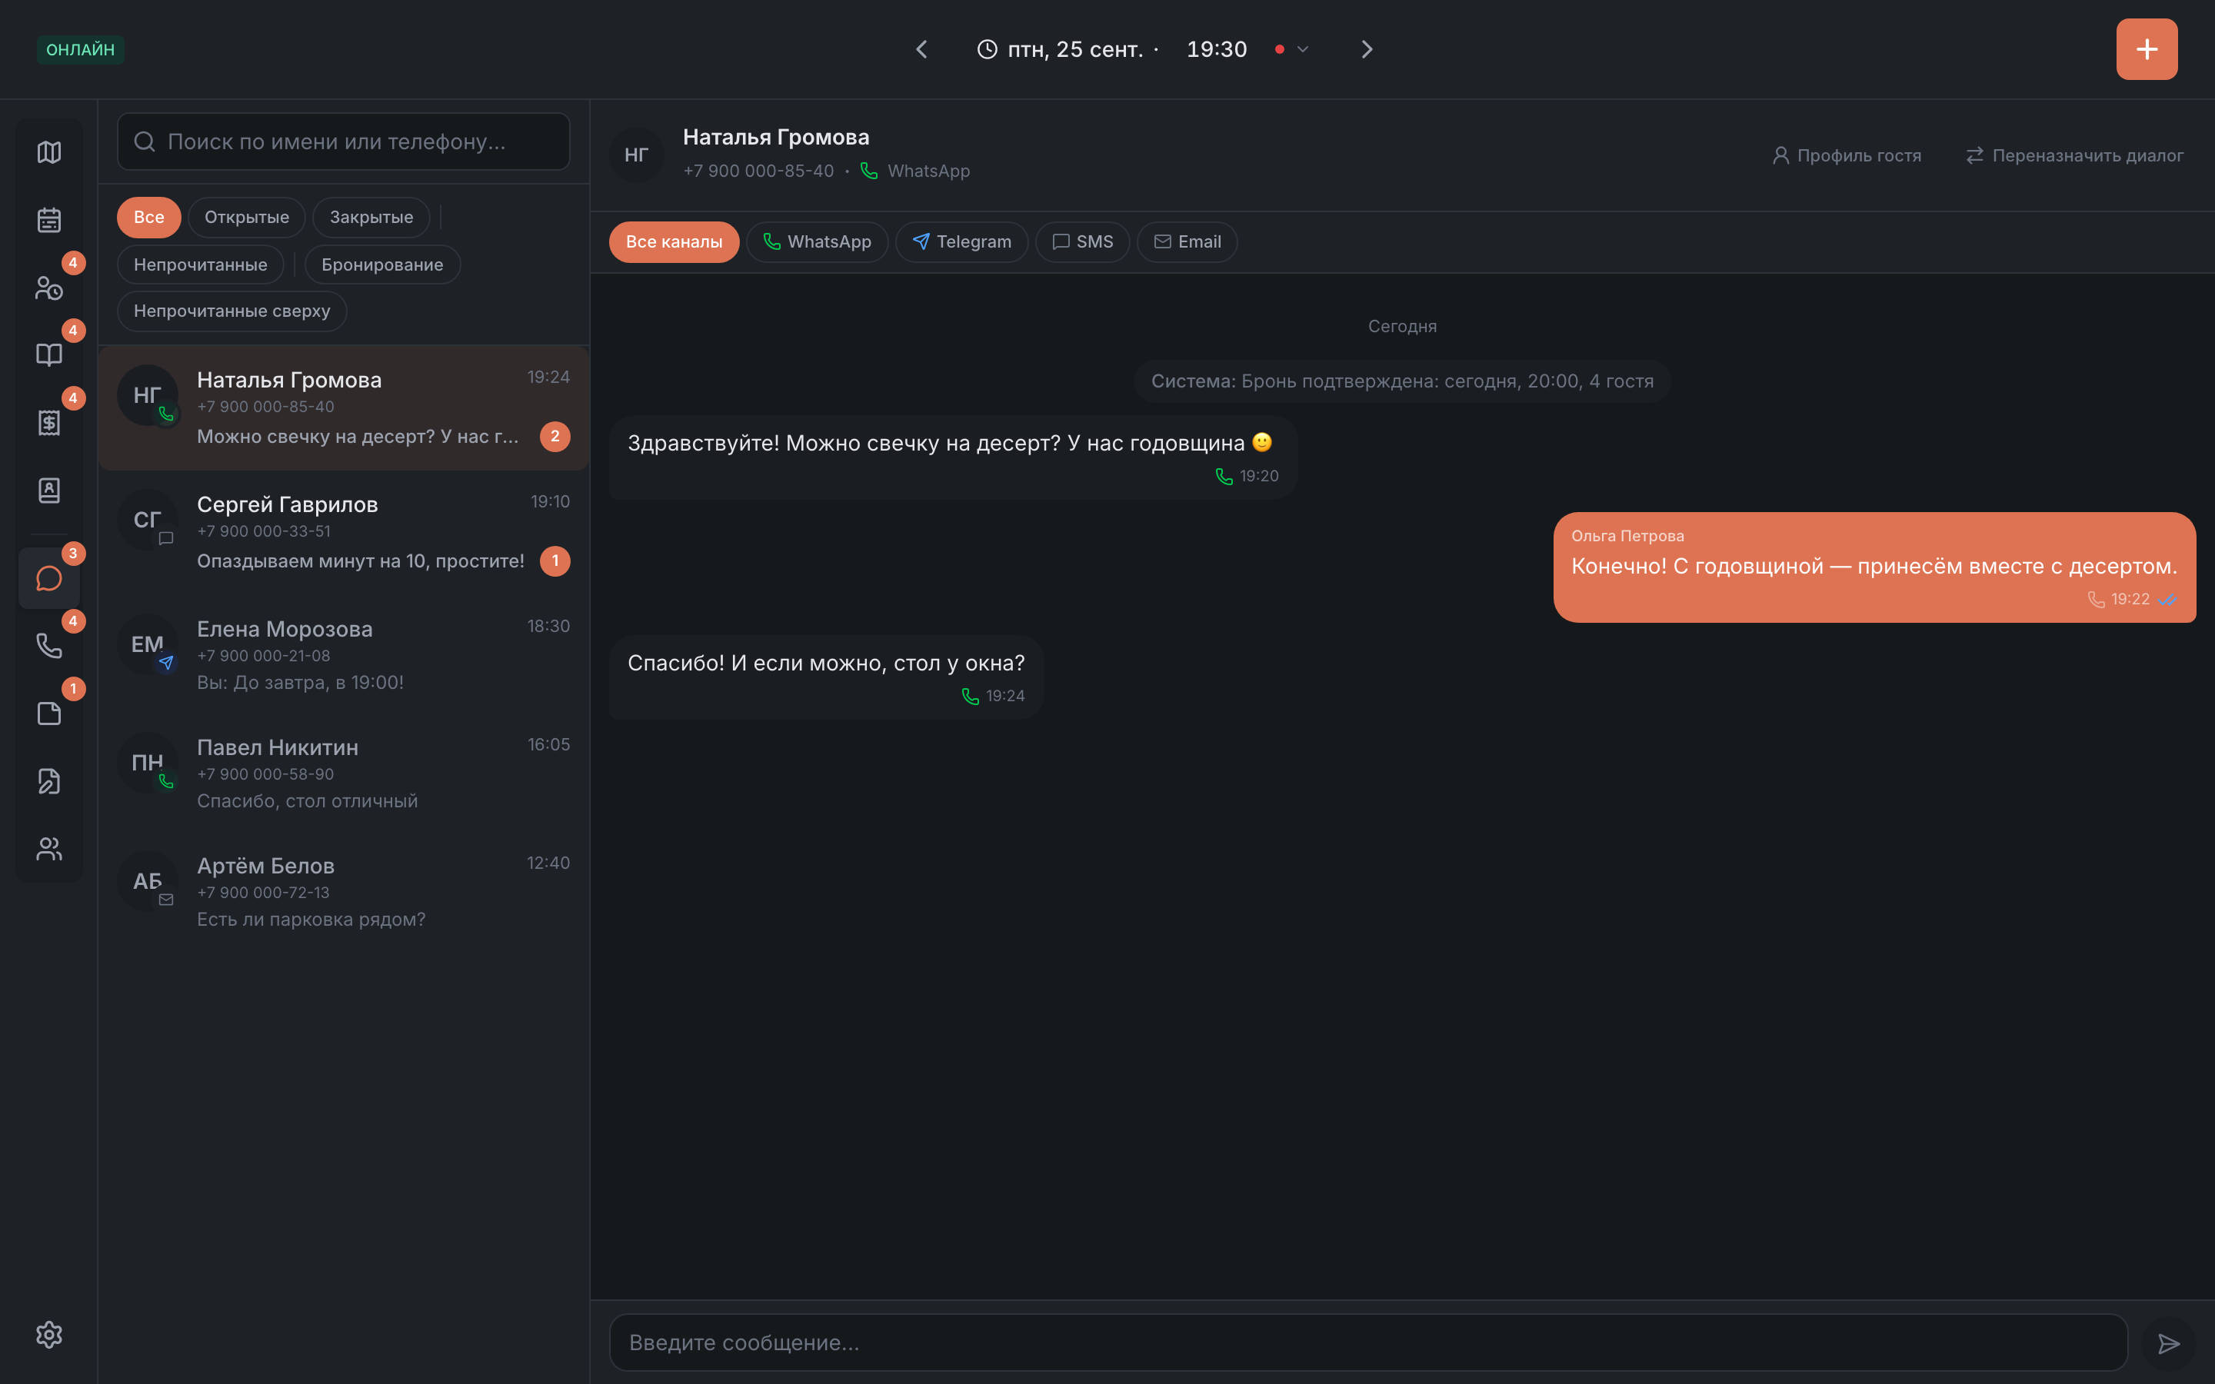This screenshot has width=2215, height=1384.
Task: Select the Закрытые conversations tab
Action: [x=371, y=217]
